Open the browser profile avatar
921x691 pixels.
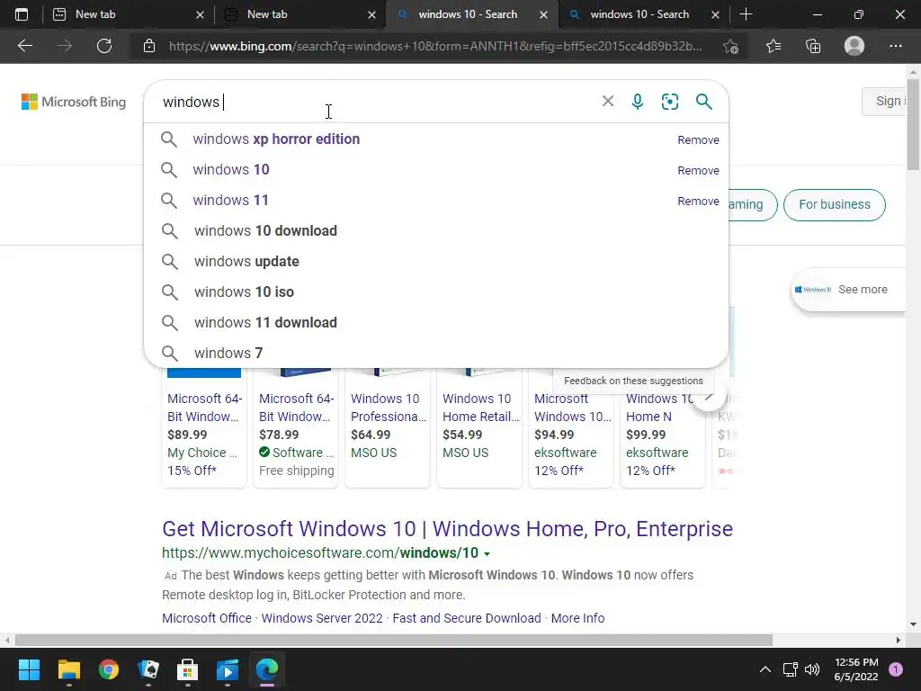point(854,46)
